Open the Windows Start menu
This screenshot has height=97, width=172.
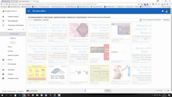click(2, 95)
